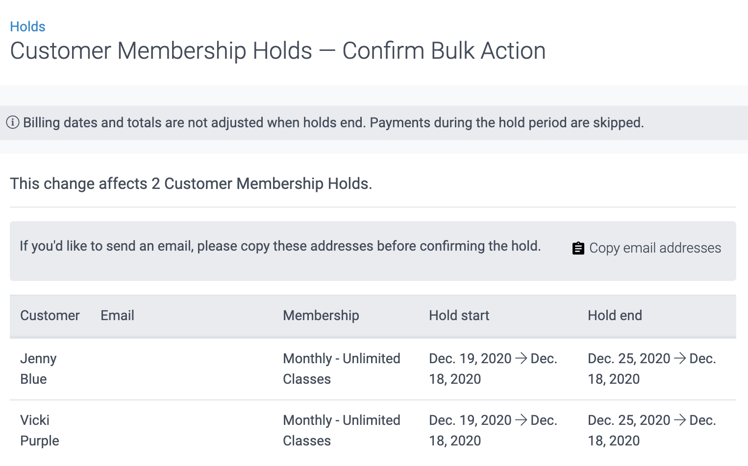The height and width of the screenshot is (466, 748).
Task: Click the Membership column header
Action: coord(321,316)
